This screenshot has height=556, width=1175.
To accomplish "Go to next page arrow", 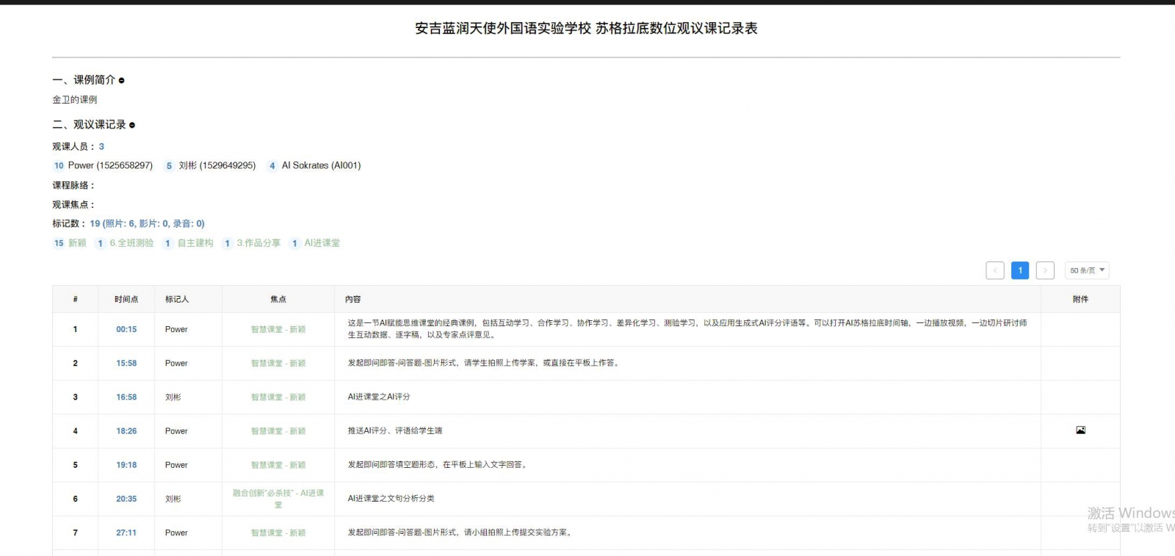I will click(x=1045, y=270).
